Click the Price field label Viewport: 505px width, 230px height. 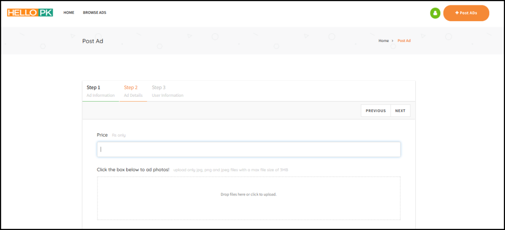pyautogui.click(x=102, y=135)
